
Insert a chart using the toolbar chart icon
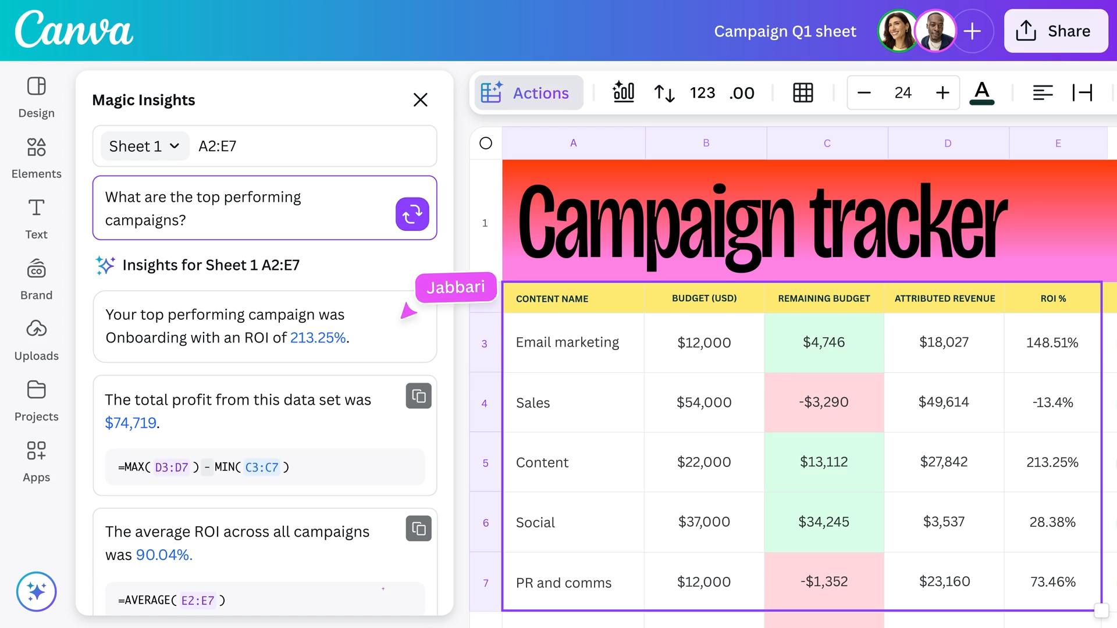[x=623, y=92]
